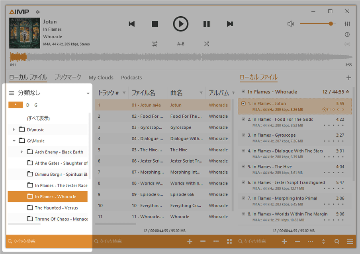Viewport: 360px width, 254px height.
Task: Click the internet radio capture icon
Action: click(347, 44)
